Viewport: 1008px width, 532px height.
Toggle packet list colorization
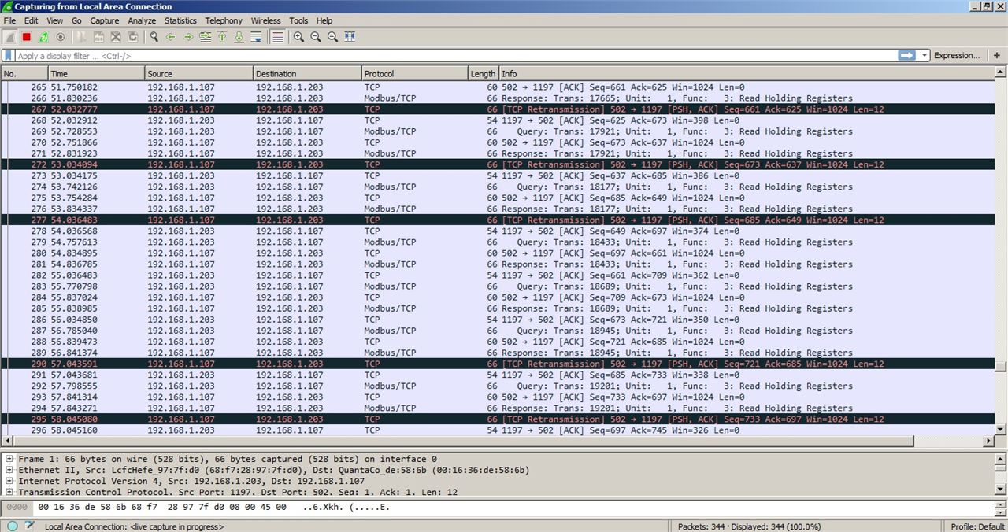[277, 37]
